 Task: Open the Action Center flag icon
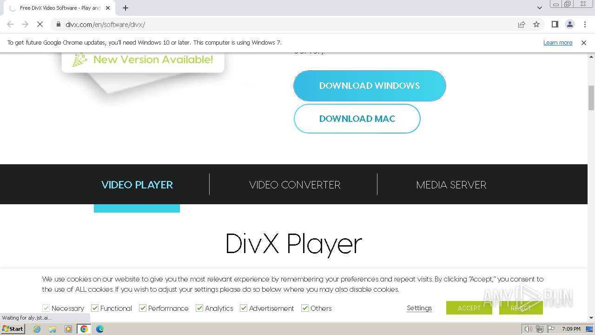550,329
